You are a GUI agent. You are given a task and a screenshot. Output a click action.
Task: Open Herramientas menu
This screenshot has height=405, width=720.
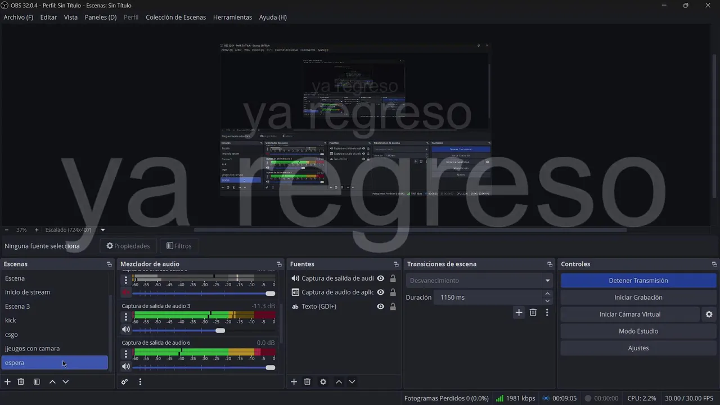point(232,17)
